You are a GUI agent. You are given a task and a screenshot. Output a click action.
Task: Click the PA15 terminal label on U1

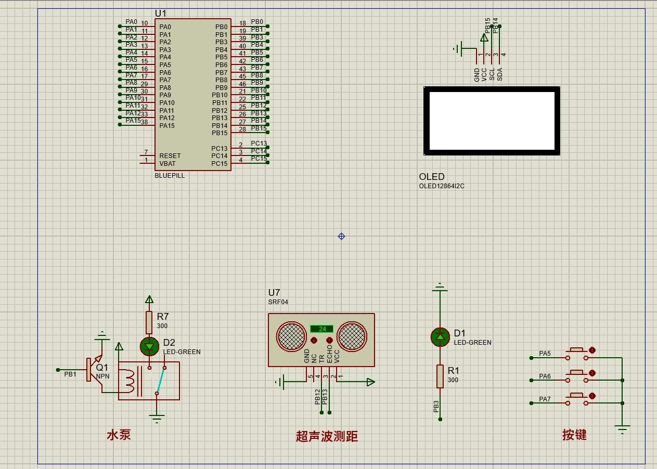(133, 121)
